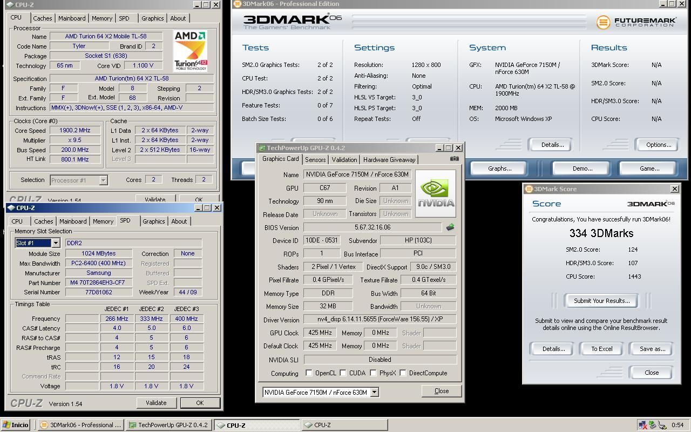
Task: Click Submit Your Results button
Action: tap(601, 301)
